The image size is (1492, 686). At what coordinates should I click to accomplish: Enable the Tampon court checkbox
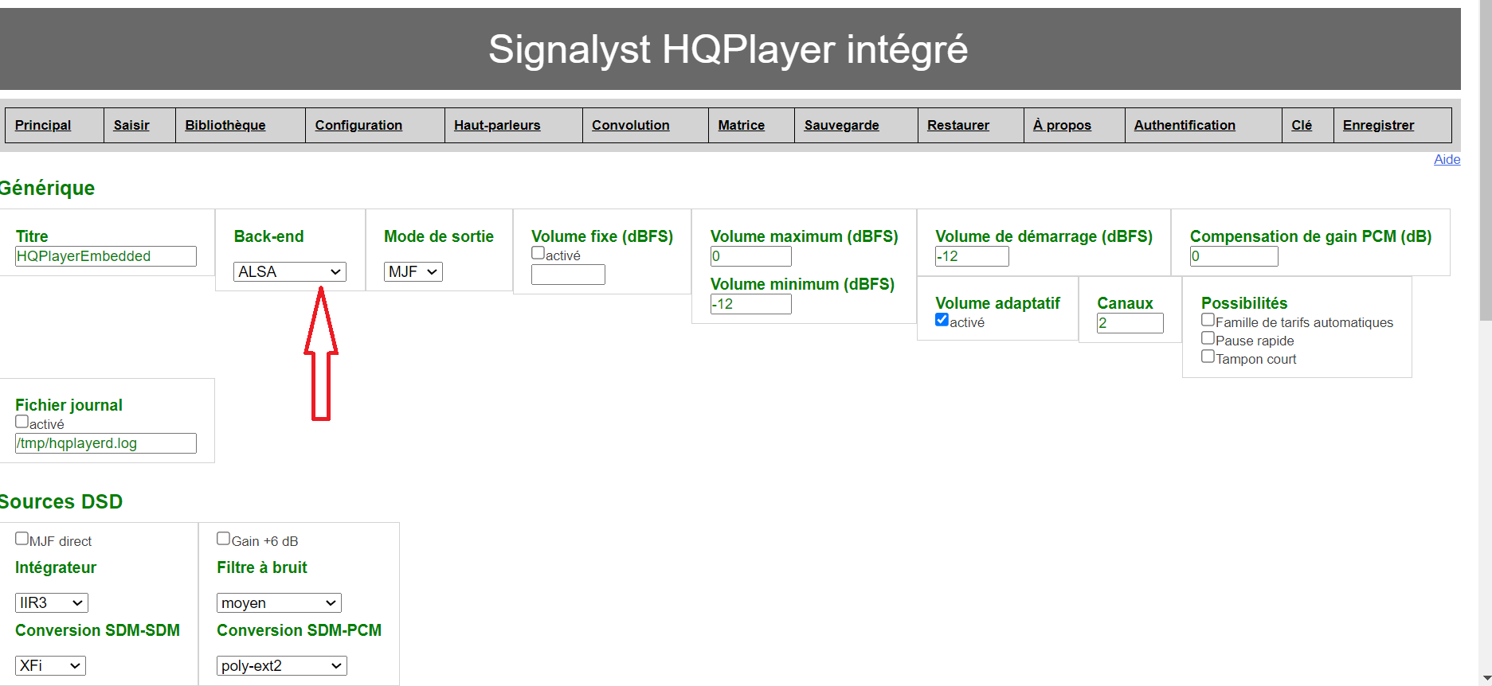1208,357
